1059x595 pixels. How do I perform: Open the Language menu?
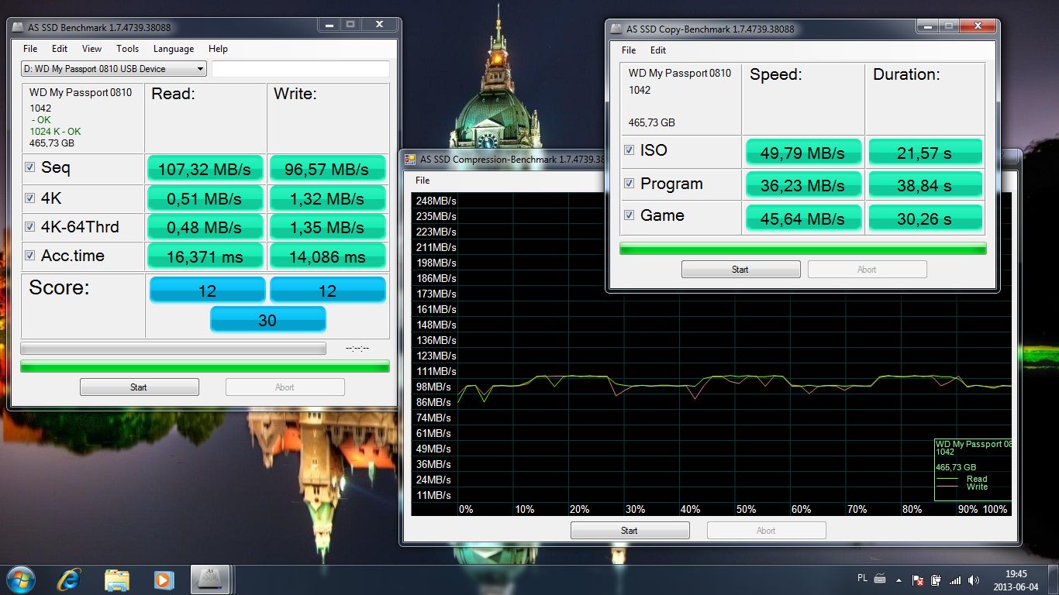(x=174, y=49)
